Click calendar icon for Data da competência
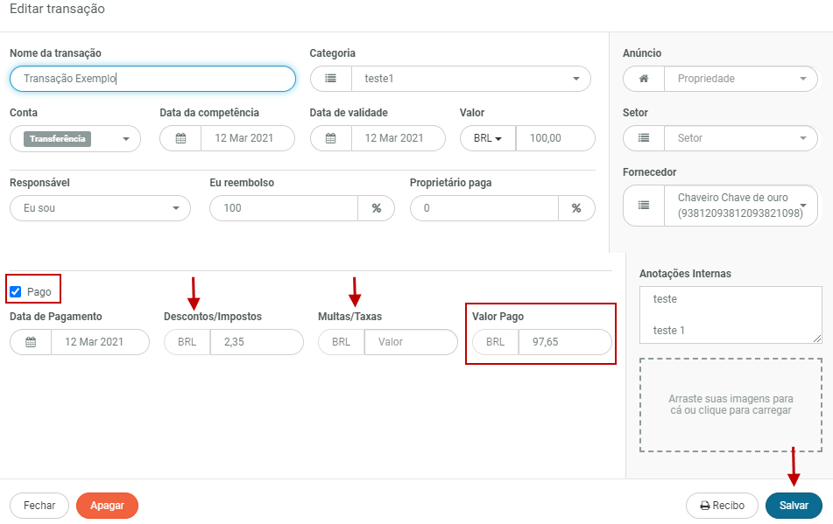The height and width of the screenshot is (524, 833). coord(180,138)
